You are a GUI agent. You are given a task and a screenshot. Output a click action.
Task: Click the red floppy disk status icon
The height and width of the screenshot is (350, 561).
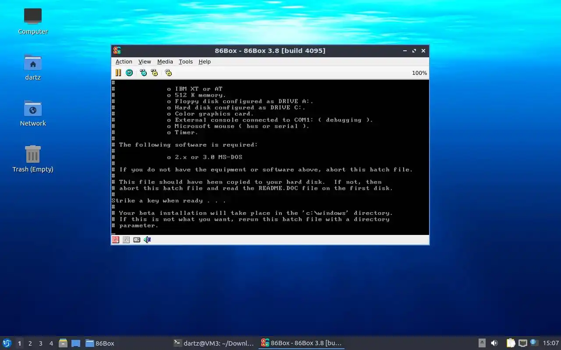tap(116, 240)
